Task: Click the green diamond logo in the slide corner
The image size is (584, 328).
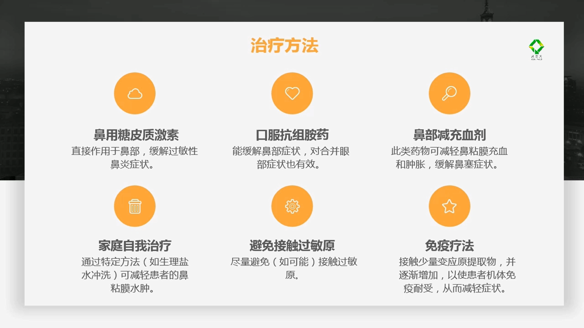Action: [x=536, y=48]
